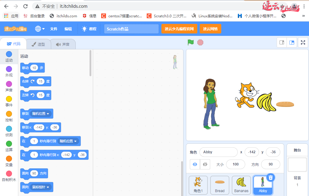Open the tutorials lightbulb icon
The image size is (309, 196).
pyautogui.click(x=84, y=29)
